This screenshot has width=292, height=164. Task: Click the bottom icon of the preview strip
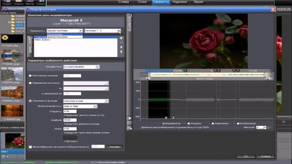pyautogui.click(x=130, y=128)
